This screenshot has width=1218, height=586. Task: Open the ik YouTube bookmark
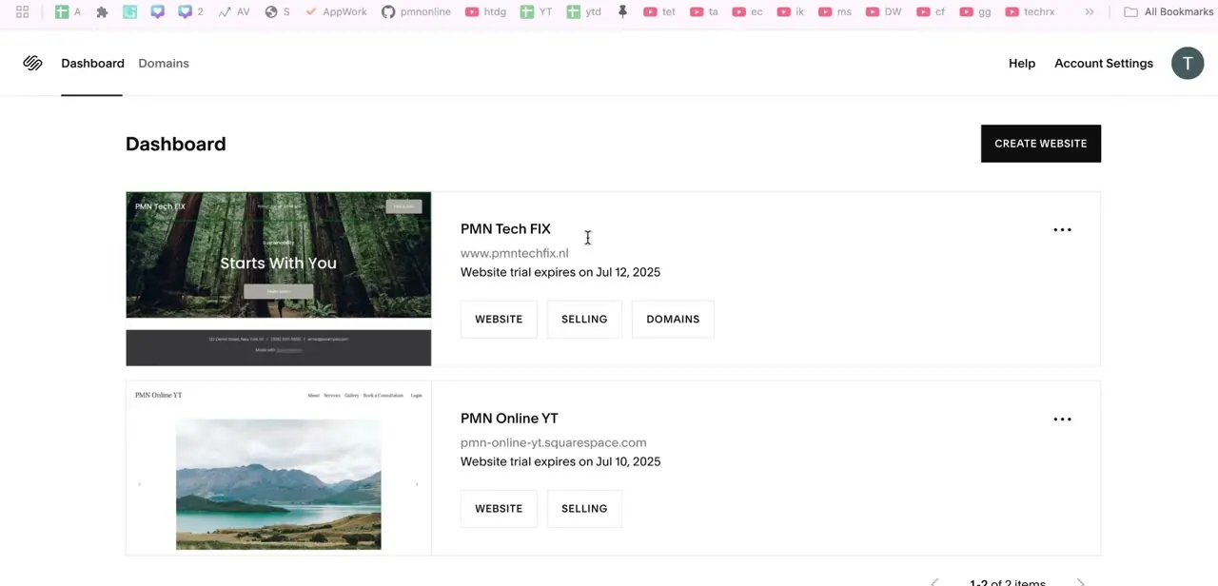coord(791,11)
